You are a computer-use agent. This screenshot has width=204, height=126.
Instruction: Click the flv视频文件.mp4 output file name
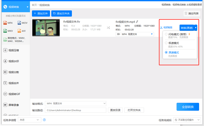point(125,22)
